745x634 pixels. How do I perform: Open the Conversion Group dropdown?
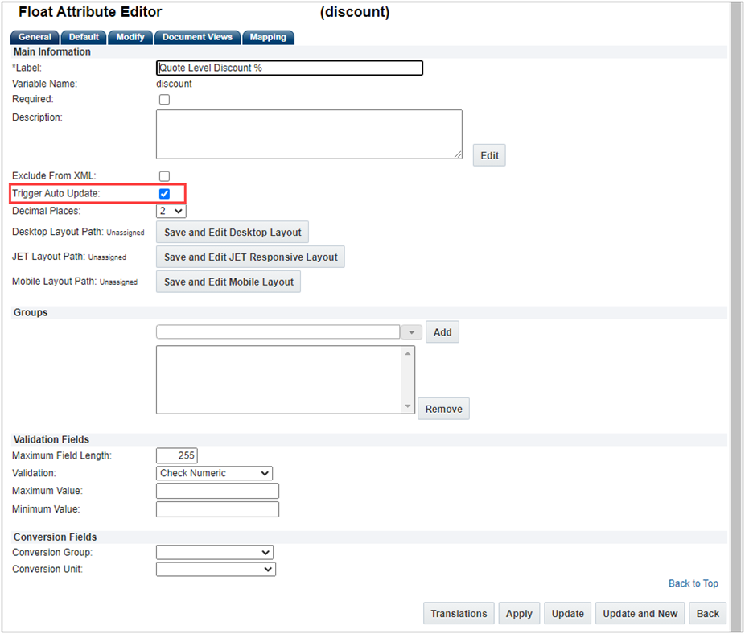click(214, 553)
